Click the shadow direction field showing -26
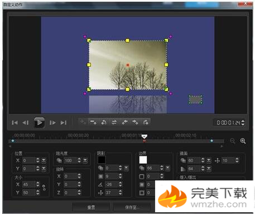This screenshot has height=215, width=255. click(112, 184)
